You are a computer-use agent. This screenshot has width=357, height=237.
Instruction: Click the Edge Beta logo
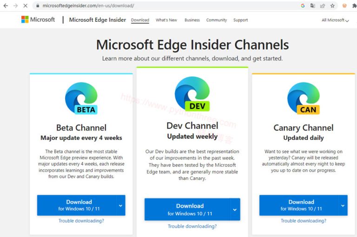[81, 98]
